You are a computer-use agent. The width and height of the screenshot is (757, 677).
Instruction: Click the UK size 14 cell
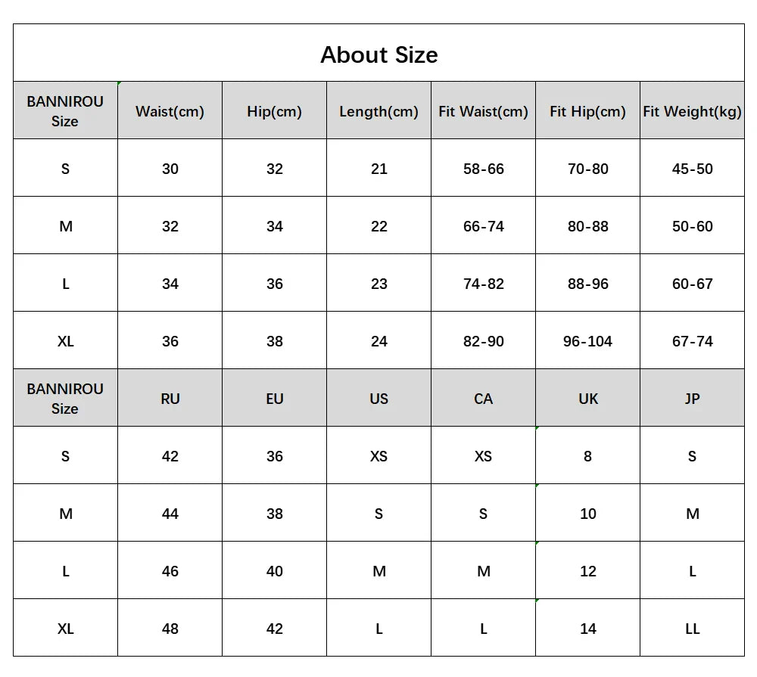587,629
